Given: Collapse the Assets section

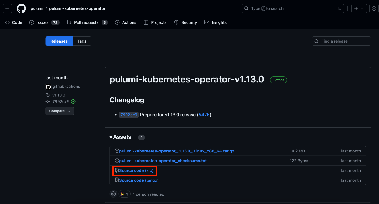Looking at the screenshot, I should click(x=121, y=137).
